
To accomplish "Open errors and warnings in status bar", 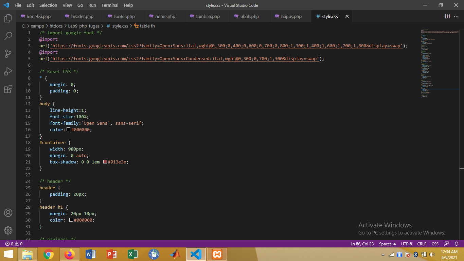I will pos(14,244).
